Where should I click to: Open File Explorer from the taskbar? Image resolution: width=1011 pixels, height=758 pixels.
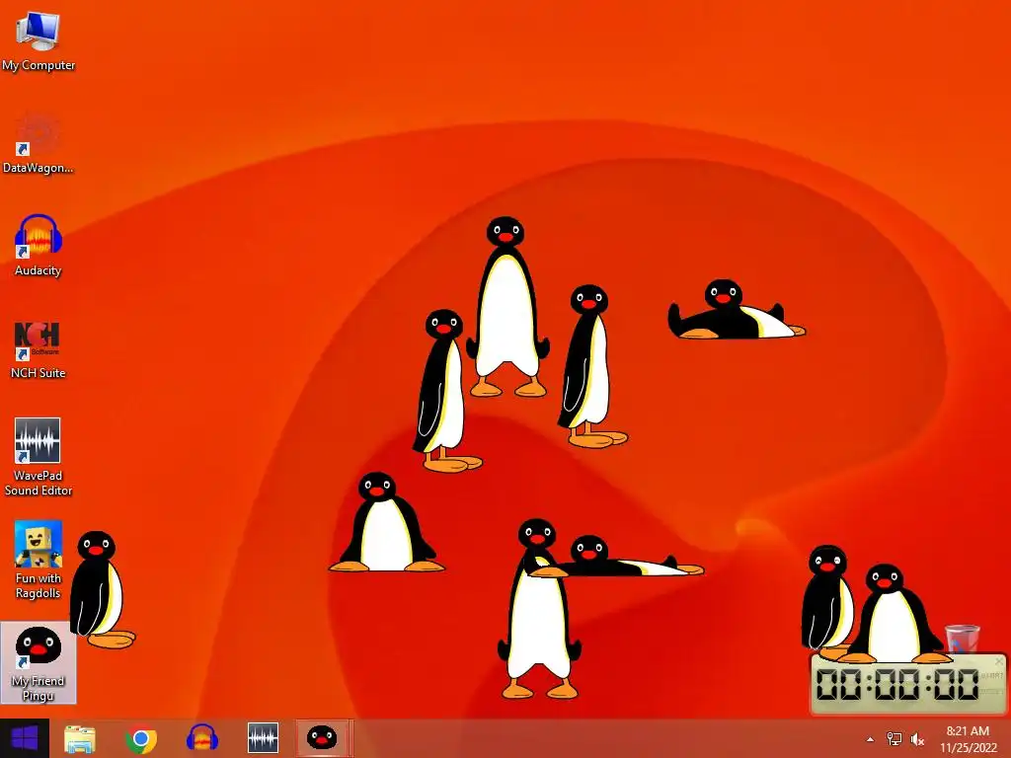[x=80, y=738]
